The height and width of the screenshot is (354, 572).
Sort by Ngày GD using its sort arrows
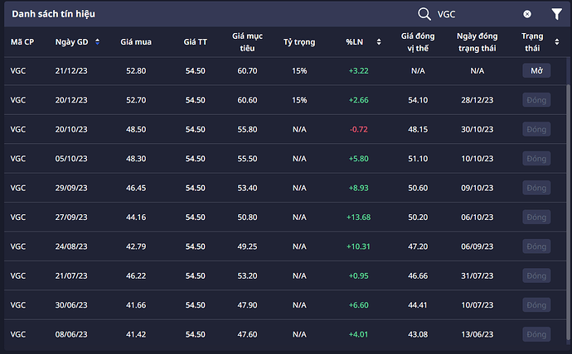click(97, 42)
